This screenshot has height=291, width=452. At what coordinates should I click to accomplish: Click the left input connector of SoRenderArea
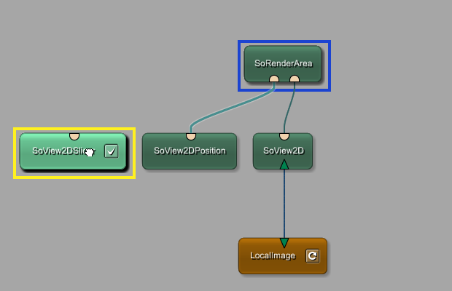[274, 79]
